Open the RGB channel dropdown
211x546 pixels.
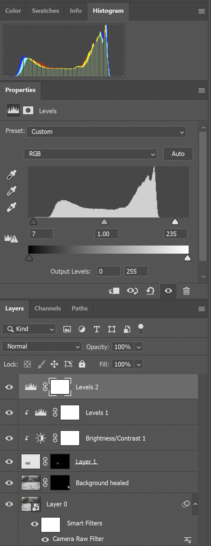pyautogui.click(x=90, y=154)
